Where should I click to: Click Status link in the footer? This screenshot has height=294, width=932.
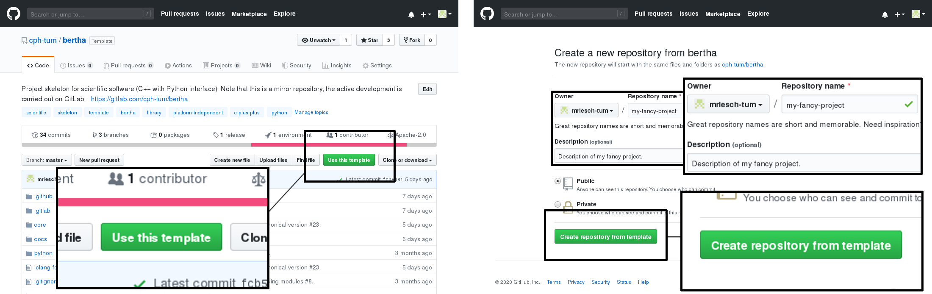tap(624, 282)
